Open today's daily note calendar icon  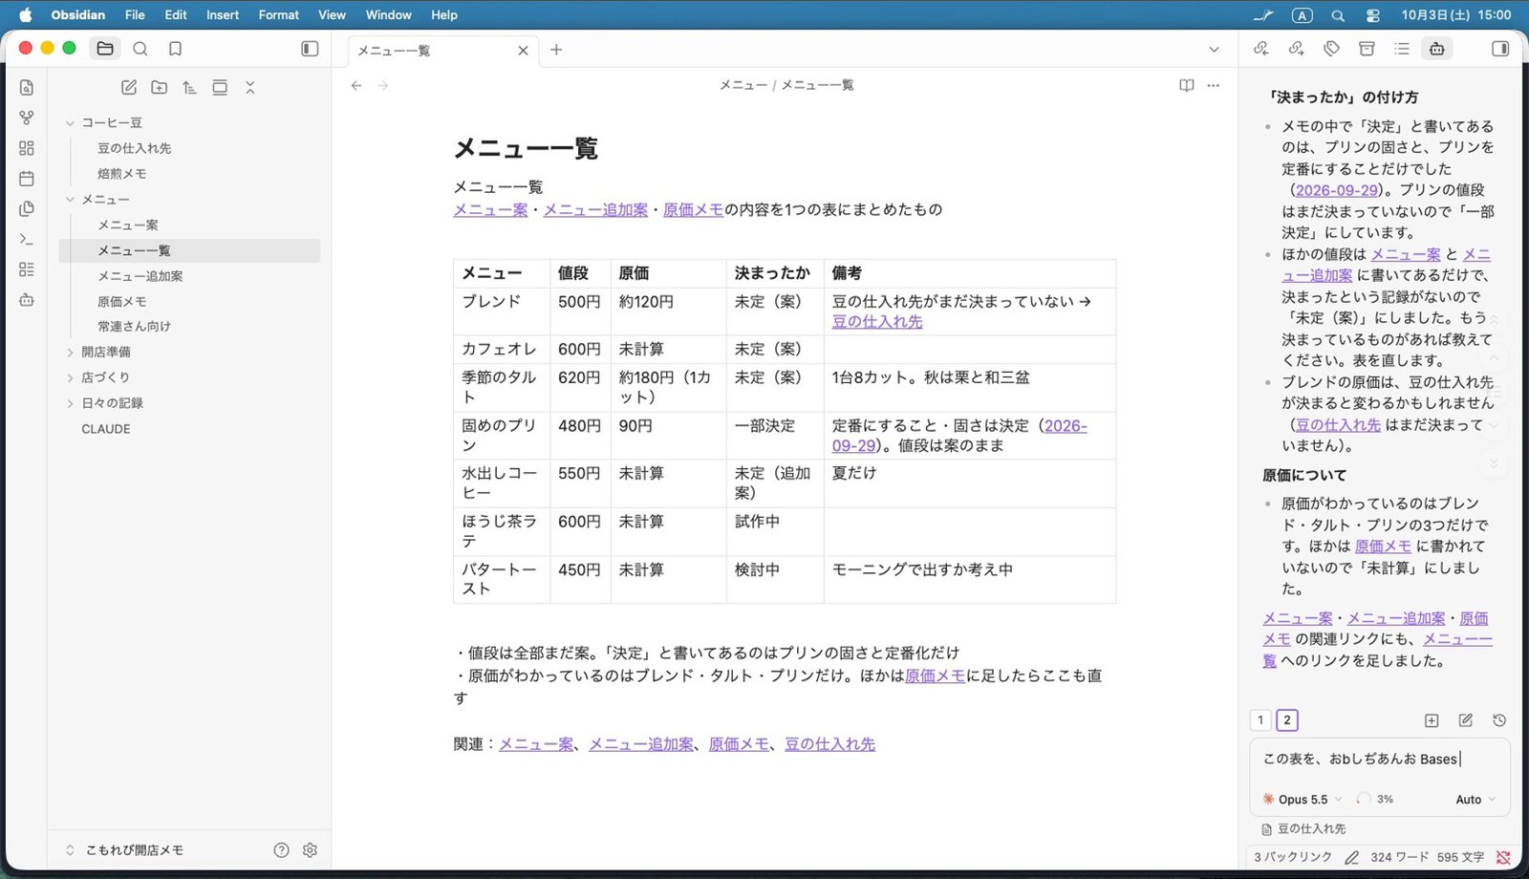click(27, 179)
